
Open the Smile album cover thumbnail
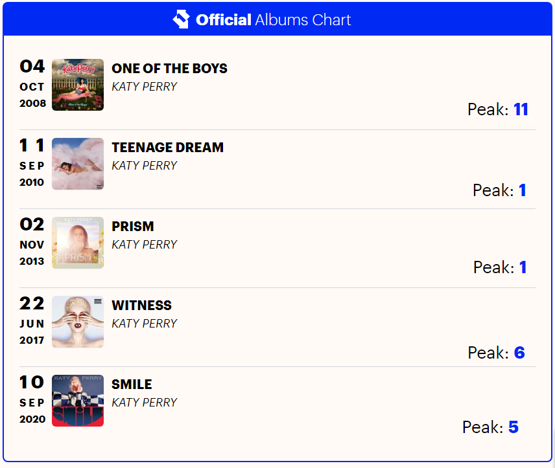tap(78, 401)
